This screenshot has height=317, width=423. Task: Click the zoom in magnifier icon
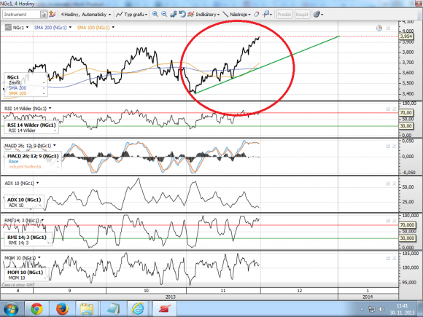[x=155, y=15]
